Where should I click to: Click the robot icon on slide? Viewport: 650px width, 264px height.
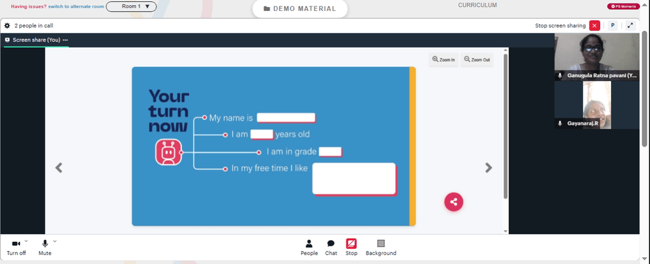[x=168, y=152]
